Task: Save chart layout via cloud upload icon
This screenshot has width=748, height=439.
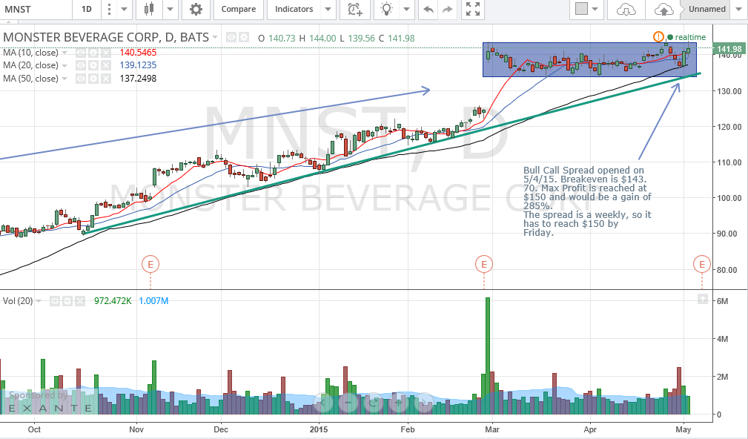Action: click(x=663, y=9)
